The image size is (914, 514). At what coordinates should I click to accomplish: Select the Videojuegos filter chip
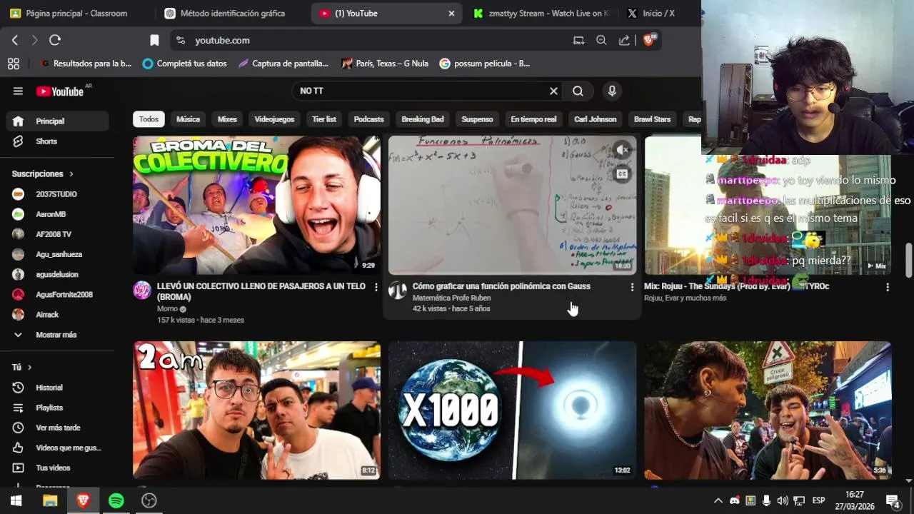click(274, 119)
